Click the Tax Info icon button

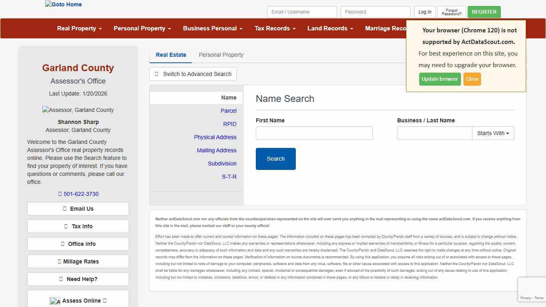pyautogui.click(x=66, y=226)
